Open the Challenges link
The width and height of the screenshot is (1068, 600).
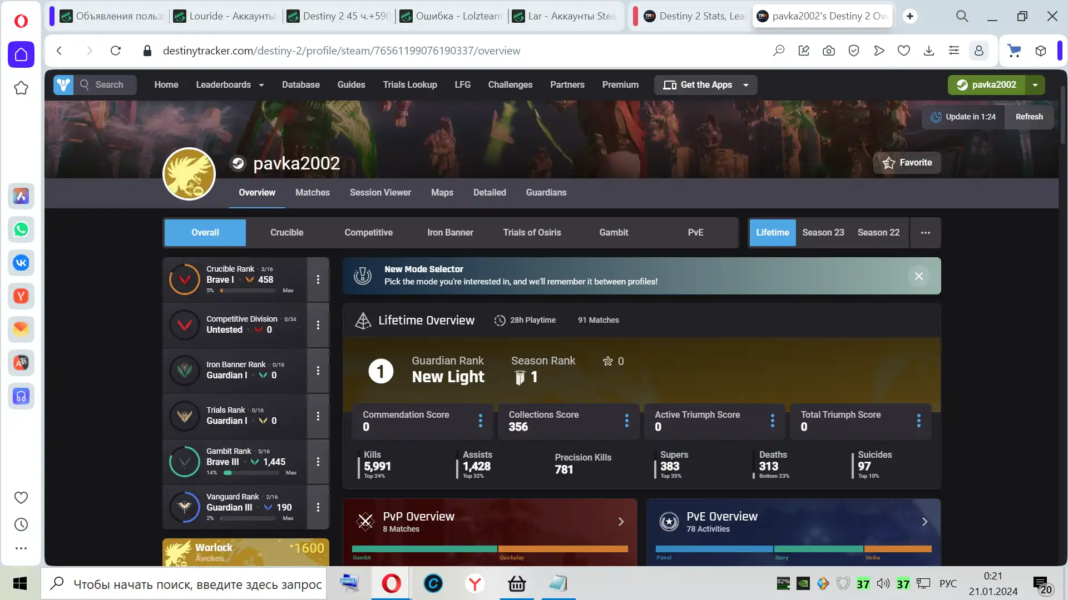[x=510, y=84]
